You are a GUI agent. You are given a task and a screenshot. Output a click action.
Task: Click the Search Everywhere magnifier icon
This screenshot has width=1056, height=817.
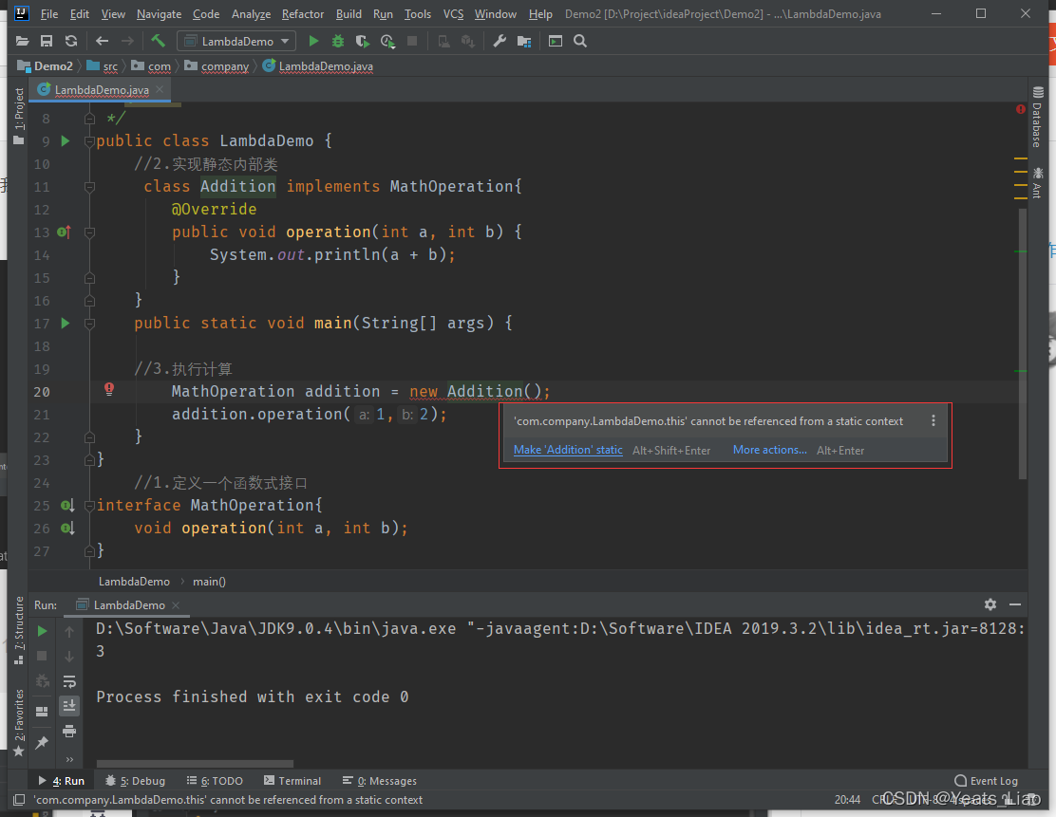click(580, 41)
